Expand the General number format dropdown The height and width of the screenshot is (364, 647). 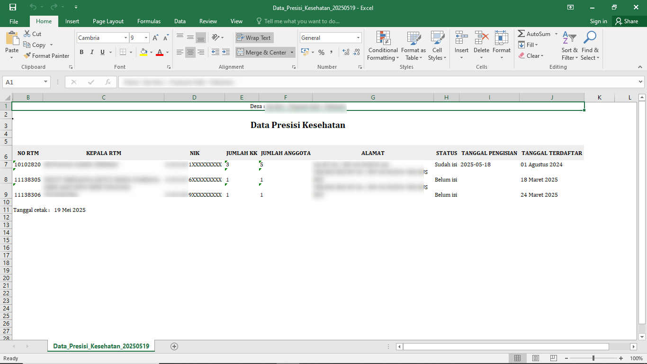[x=358, y=38]
